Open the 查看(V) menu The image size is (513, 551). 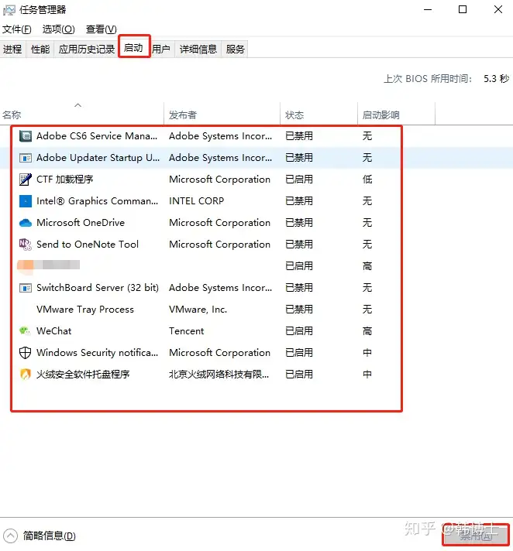pos(102,29)
